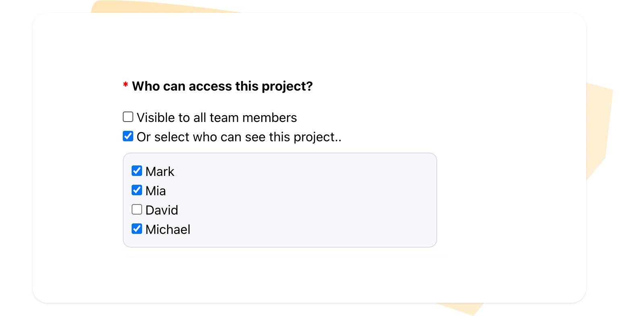Image resolution: width=632 pixels, height=316 pixels.
Task: Untick the checkbox beside Michael
Action: [137, 229]
